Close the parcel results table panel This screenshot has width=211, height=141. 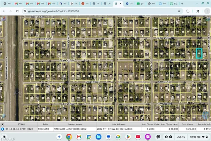coord(2,125)
